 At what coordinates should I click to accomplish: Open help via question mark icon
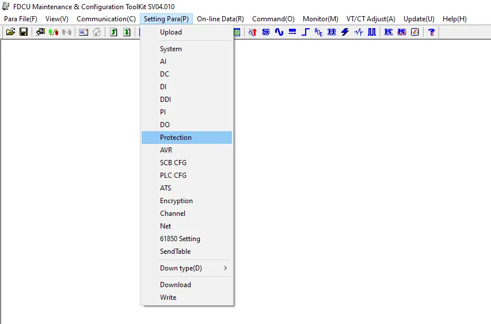(432, 32)
